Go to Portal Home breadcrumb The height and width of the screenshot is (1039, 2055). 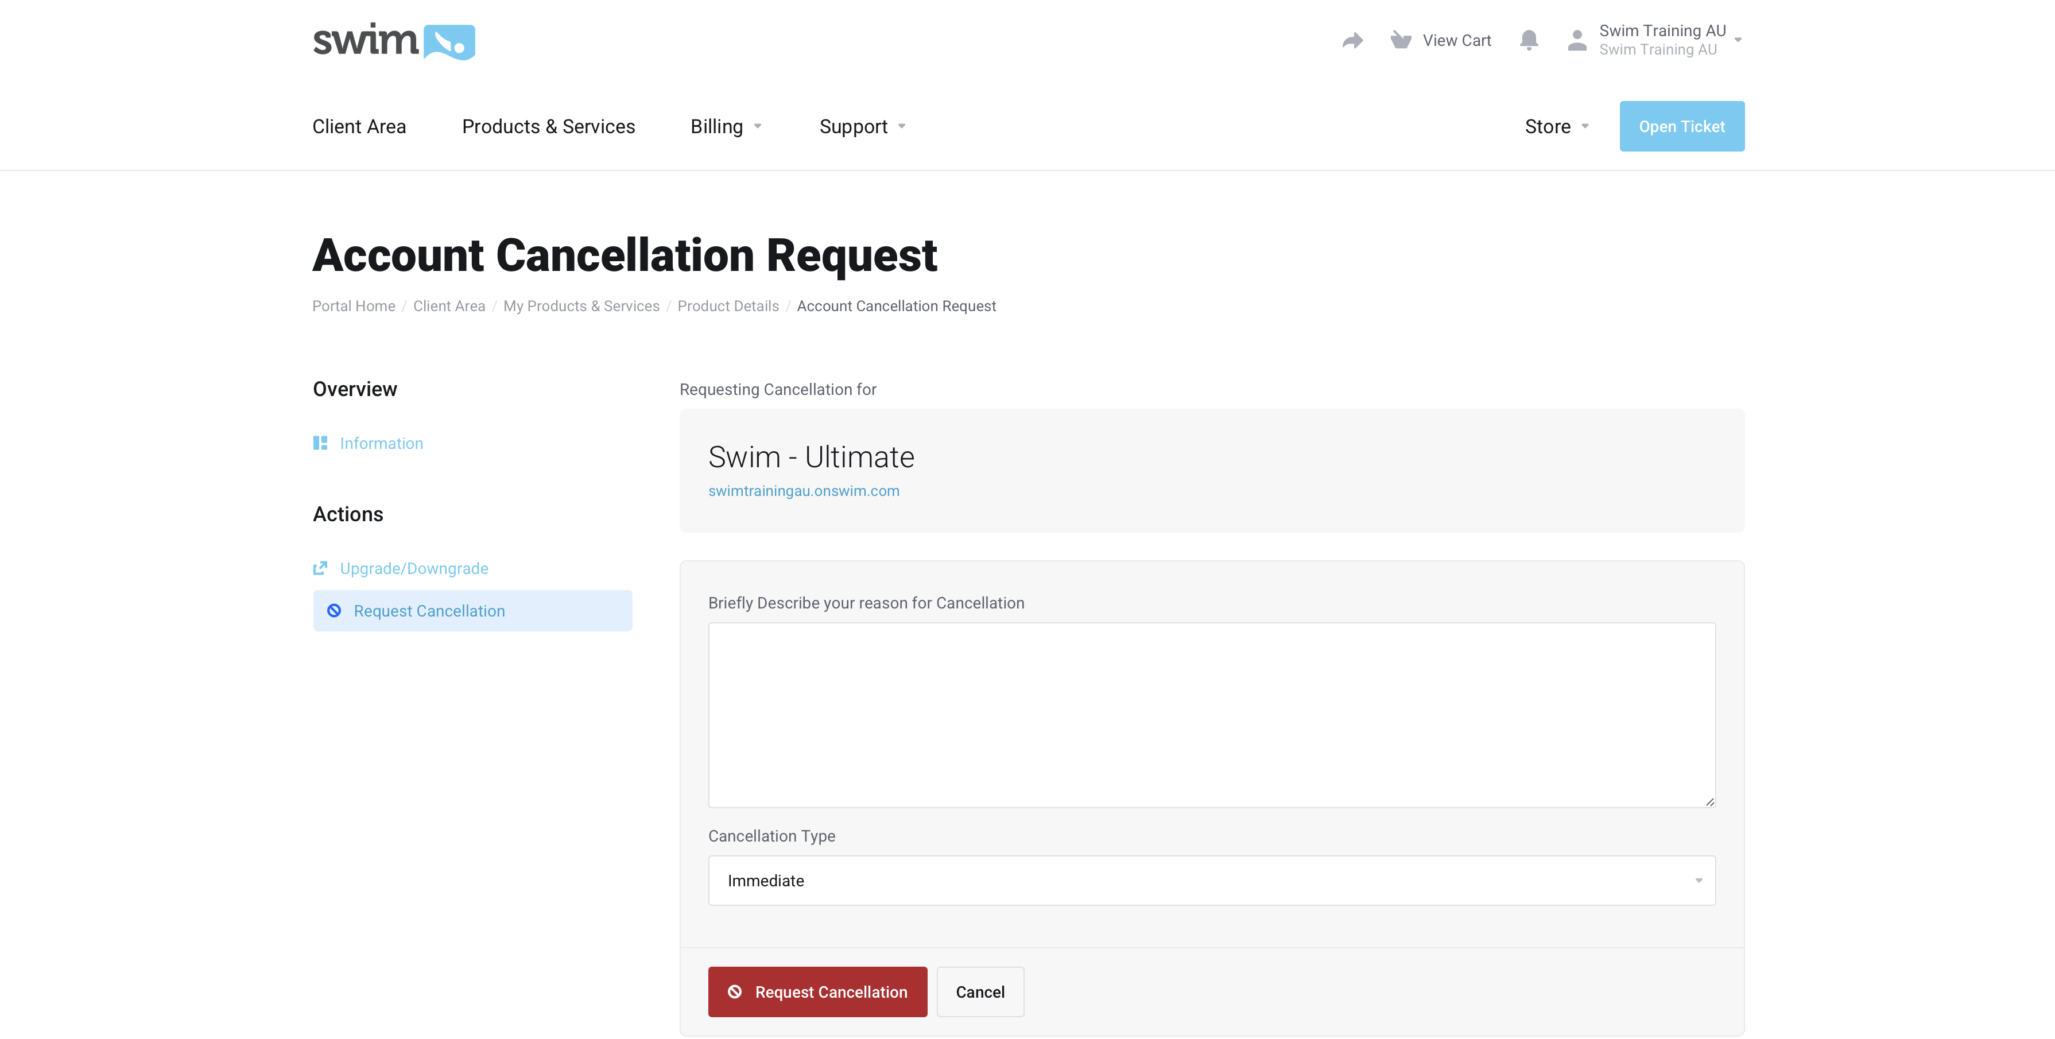[x=354, y=305]
